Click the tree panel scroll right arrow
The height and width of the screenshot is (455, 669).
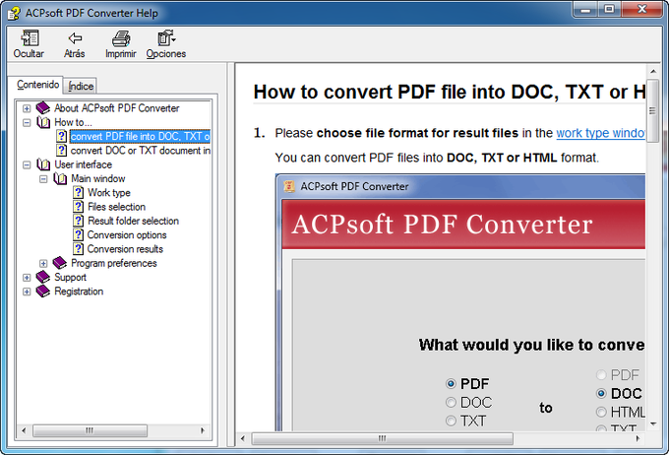click(203, 430)
